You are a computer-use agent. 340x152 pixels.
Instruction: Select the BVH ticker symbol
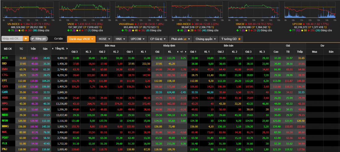pyautogui.click(x=5, y=70)
